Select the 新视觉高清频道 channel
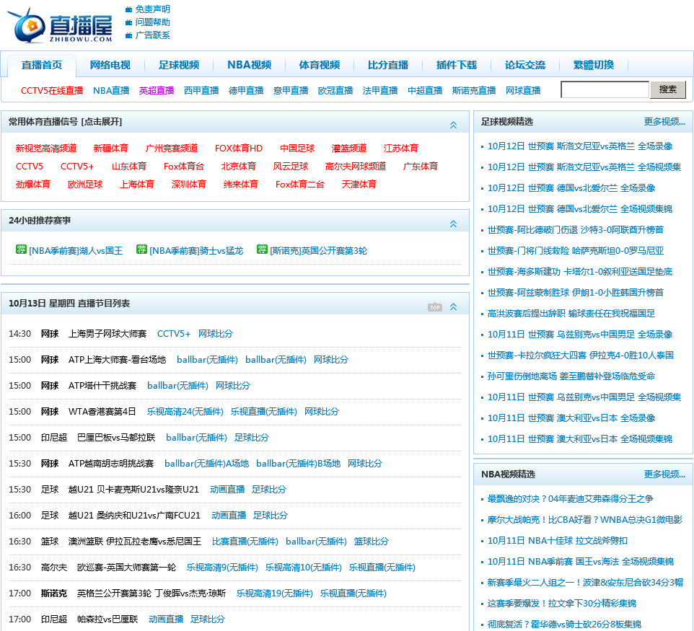694x631 pixels. click(x=46, y=149)
